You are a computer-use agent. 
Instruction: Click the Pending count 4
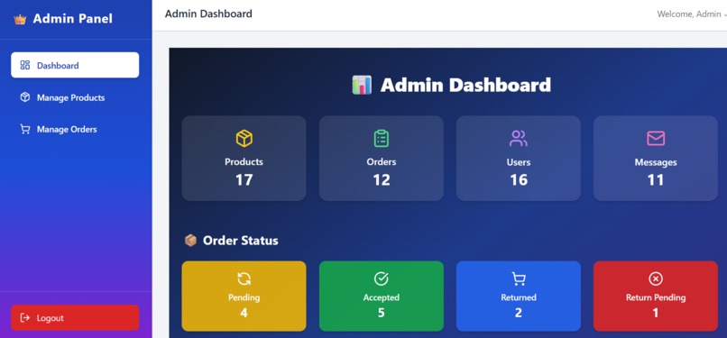[x=244, y=313]
